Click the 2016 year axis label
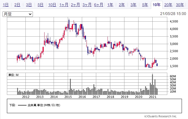Screen dimensions: 188x119 click(82, 97)
